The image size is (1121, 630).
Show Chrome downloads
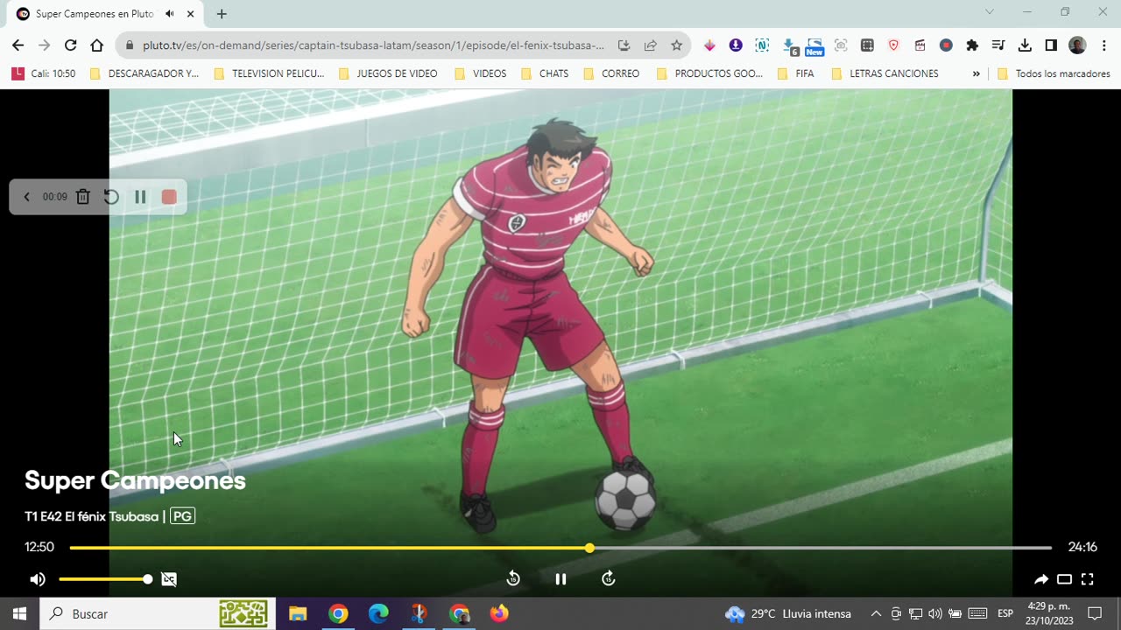click(1025, 45)
